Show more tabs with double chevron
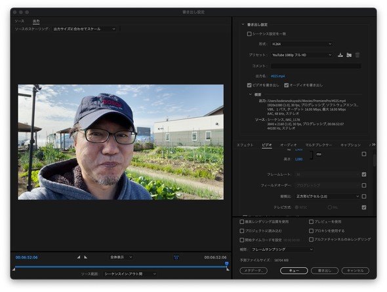The image size is (387, 292). 374,145
